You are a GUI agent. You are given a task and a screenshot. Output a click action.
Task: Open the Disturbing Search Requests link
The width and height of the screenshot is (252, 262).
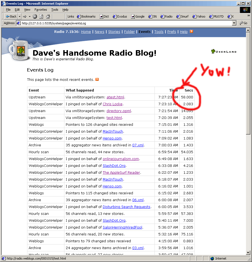pos(126,207)
